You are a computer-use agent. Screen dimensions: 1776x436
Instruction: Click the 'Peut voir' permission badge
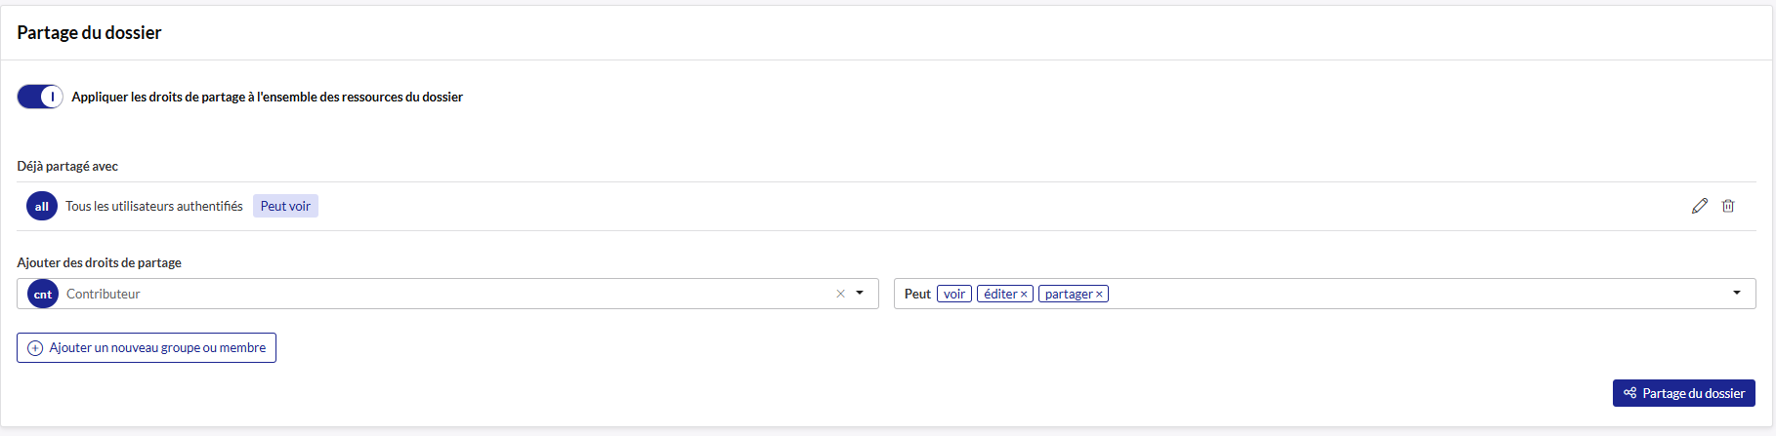coord(285,206)
